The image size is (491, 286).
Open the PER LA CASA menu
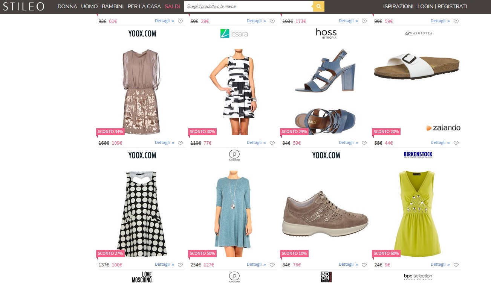click(144, 6)
